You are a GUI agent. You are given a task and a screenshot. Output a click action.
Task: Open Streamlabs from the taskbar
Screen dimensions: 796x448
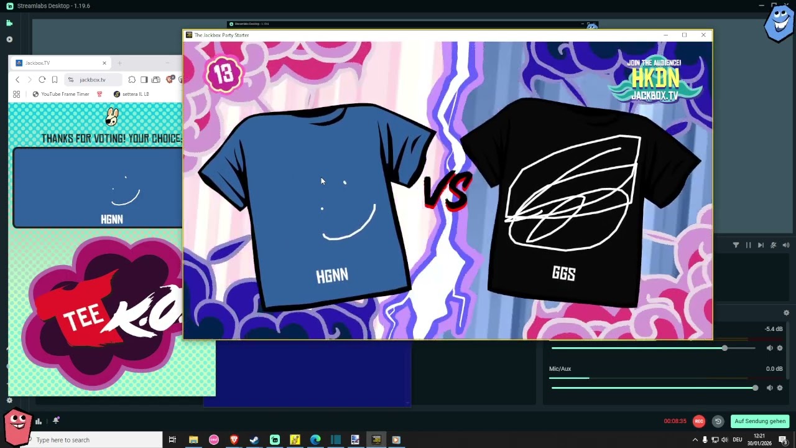tap(275, 440)
